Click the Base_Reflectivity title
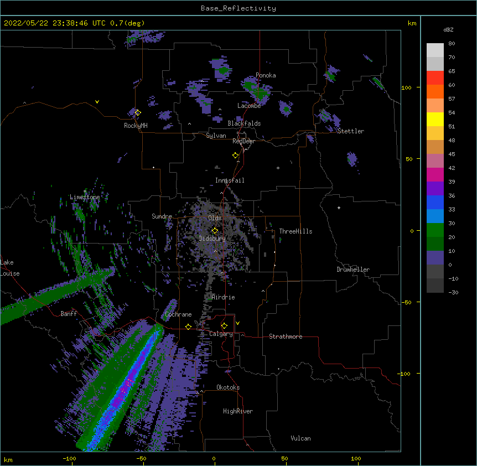This screenshot has height=466, width=477. [x=239, y=8]
